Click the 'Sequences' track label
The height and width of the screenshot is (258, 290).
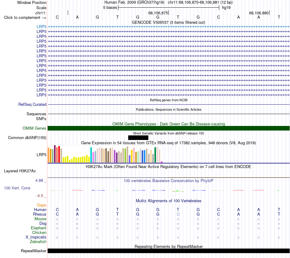click(36, 114)
